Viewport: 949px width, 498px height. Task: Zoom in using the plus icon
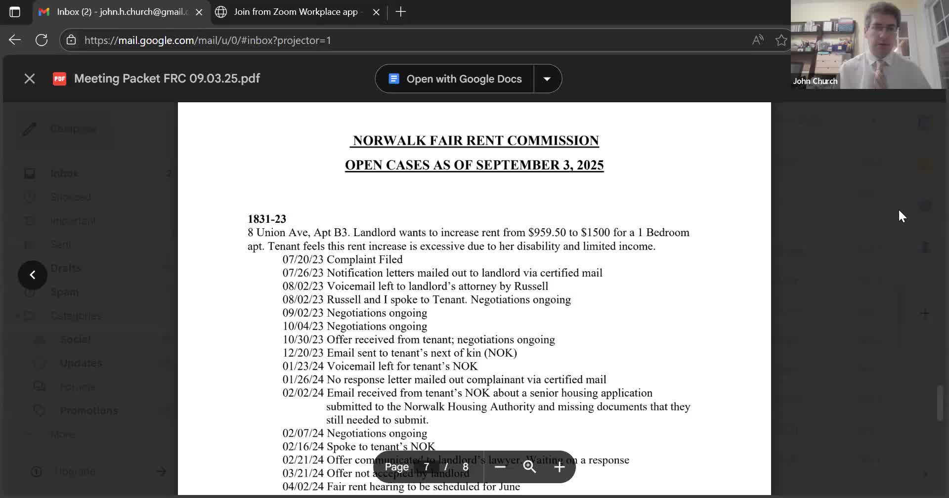(x=559, y=467)
